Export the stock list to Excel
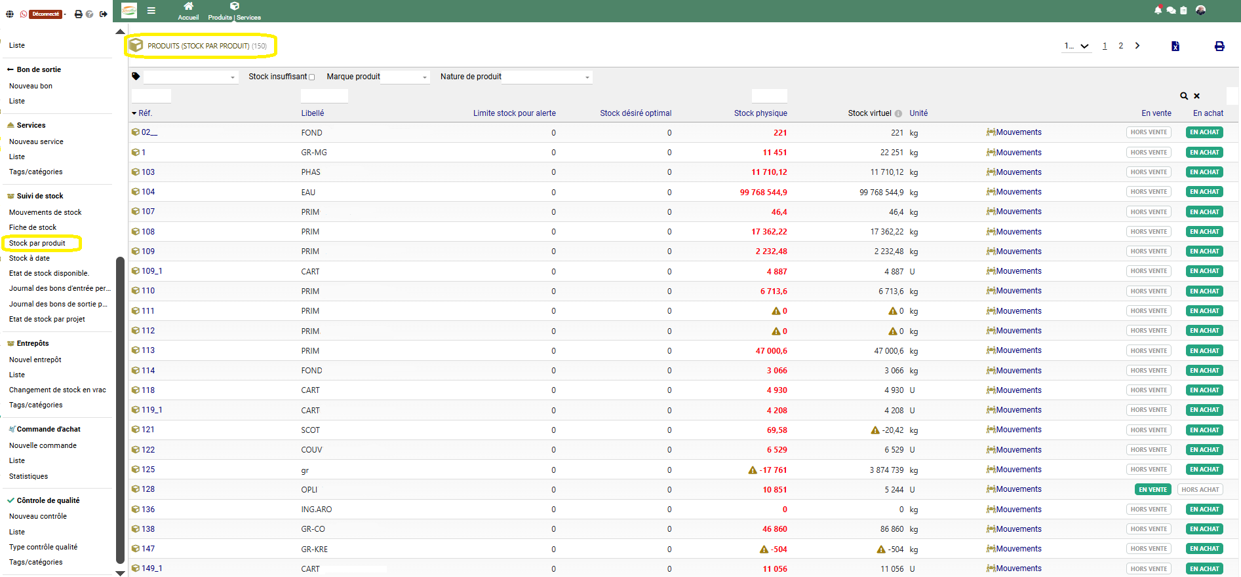1241x577 pixels. [1175, 46]
